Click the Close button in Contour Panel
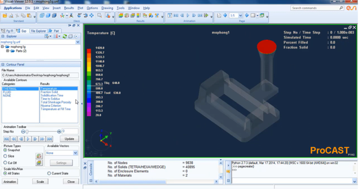 coord(71,182)
